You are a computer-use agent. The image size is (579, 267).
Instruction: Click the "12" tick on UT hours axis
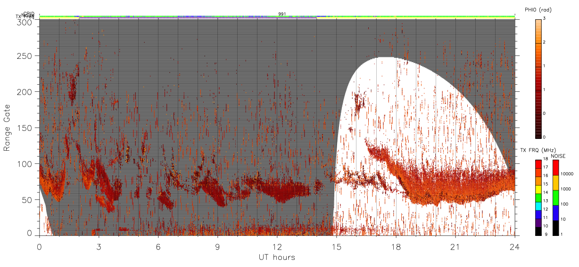pyautogui.click(x=277, y=246)
